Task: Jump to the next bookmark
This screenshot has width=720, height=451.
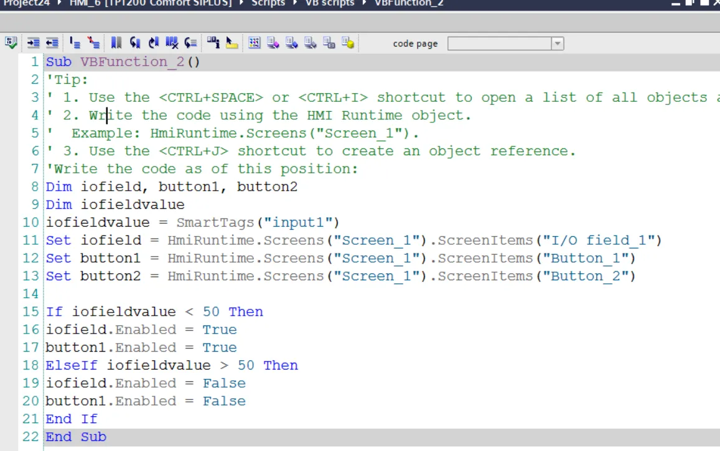Action: tap(153, 43)
